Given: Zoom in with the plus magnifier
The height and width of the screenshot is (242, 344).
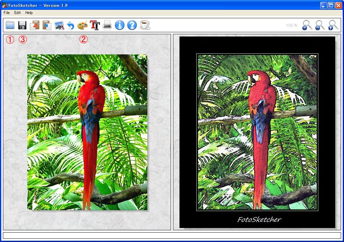Looking at the screenshot, I should (333, 25).
